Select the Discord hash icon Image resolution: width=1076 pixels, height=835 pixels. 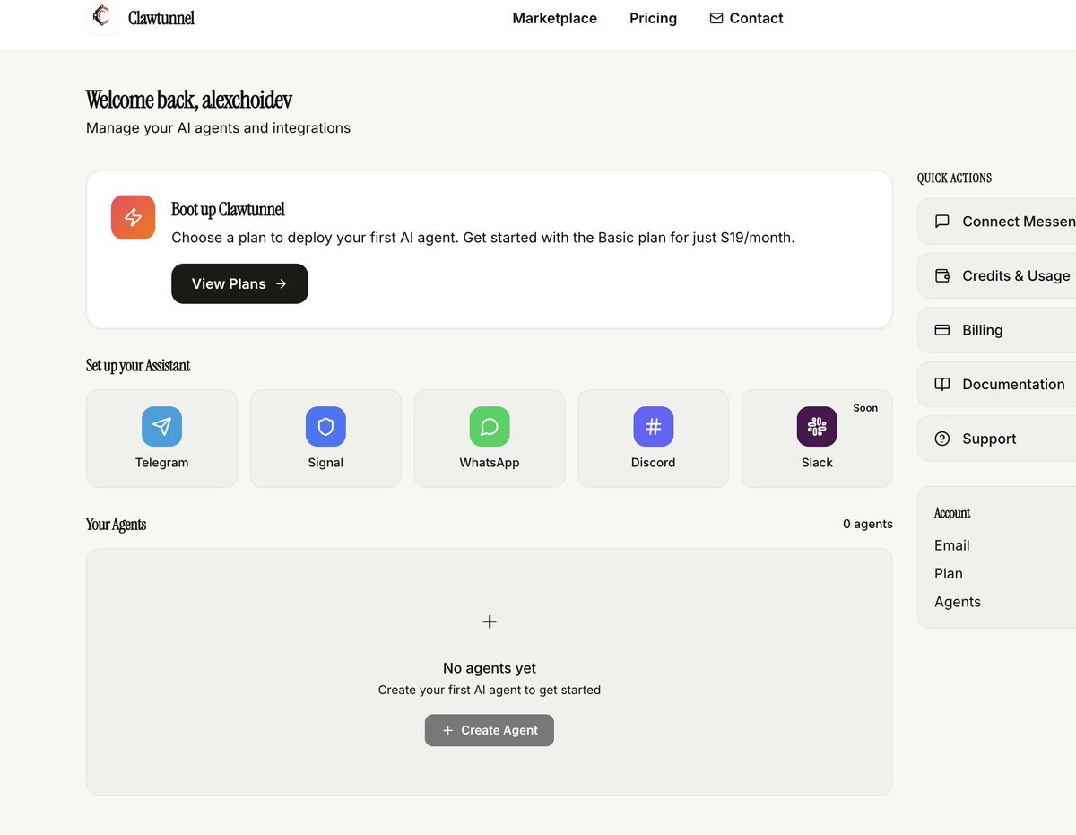[654, 426]
